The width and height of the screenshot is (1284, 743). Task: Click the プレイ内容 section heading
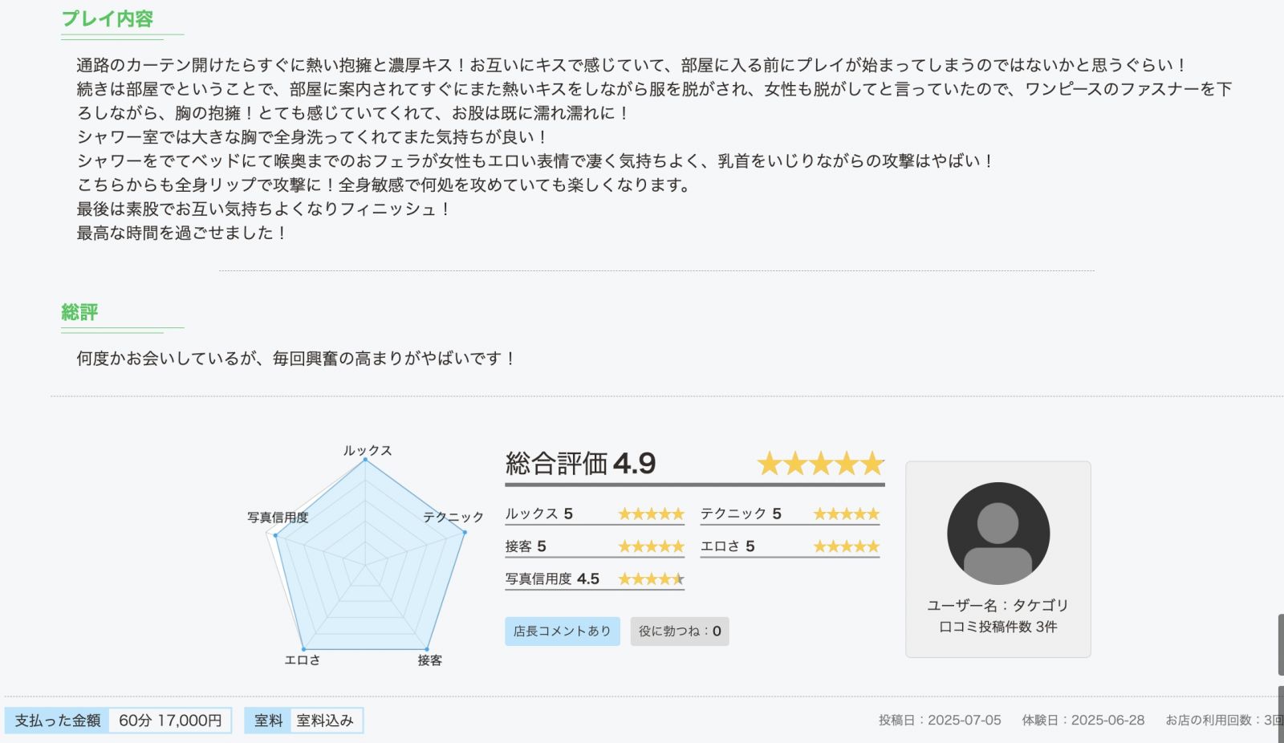coord(108,19)
